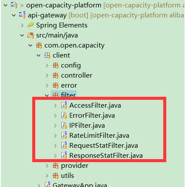
Task: Click the Spring Elements leaf icon
Action: pos(31,25)
